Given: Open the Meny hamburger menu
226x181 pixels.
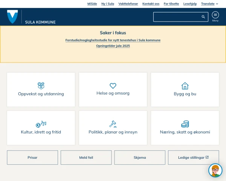Looking at the screenshot, I should (x=215, y=16).
